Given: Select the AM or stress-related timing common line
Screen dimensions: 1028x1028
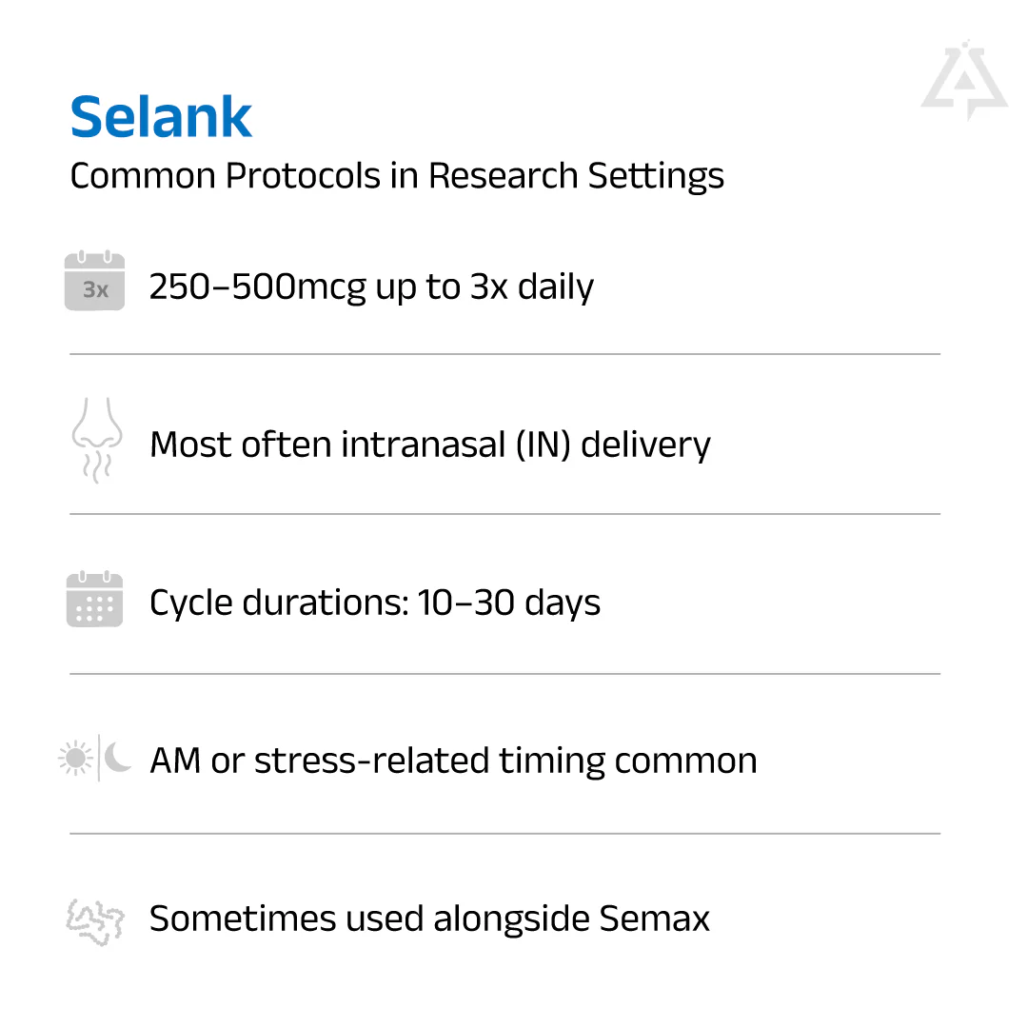Looking at the screenshot, I should tap(453, 761).
